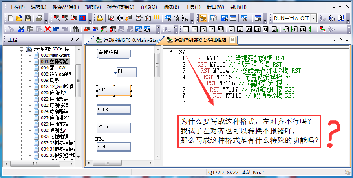The width and height of the screenshot is (353, 178).
Task: Click the red X Delete icon
Action: 48,29
